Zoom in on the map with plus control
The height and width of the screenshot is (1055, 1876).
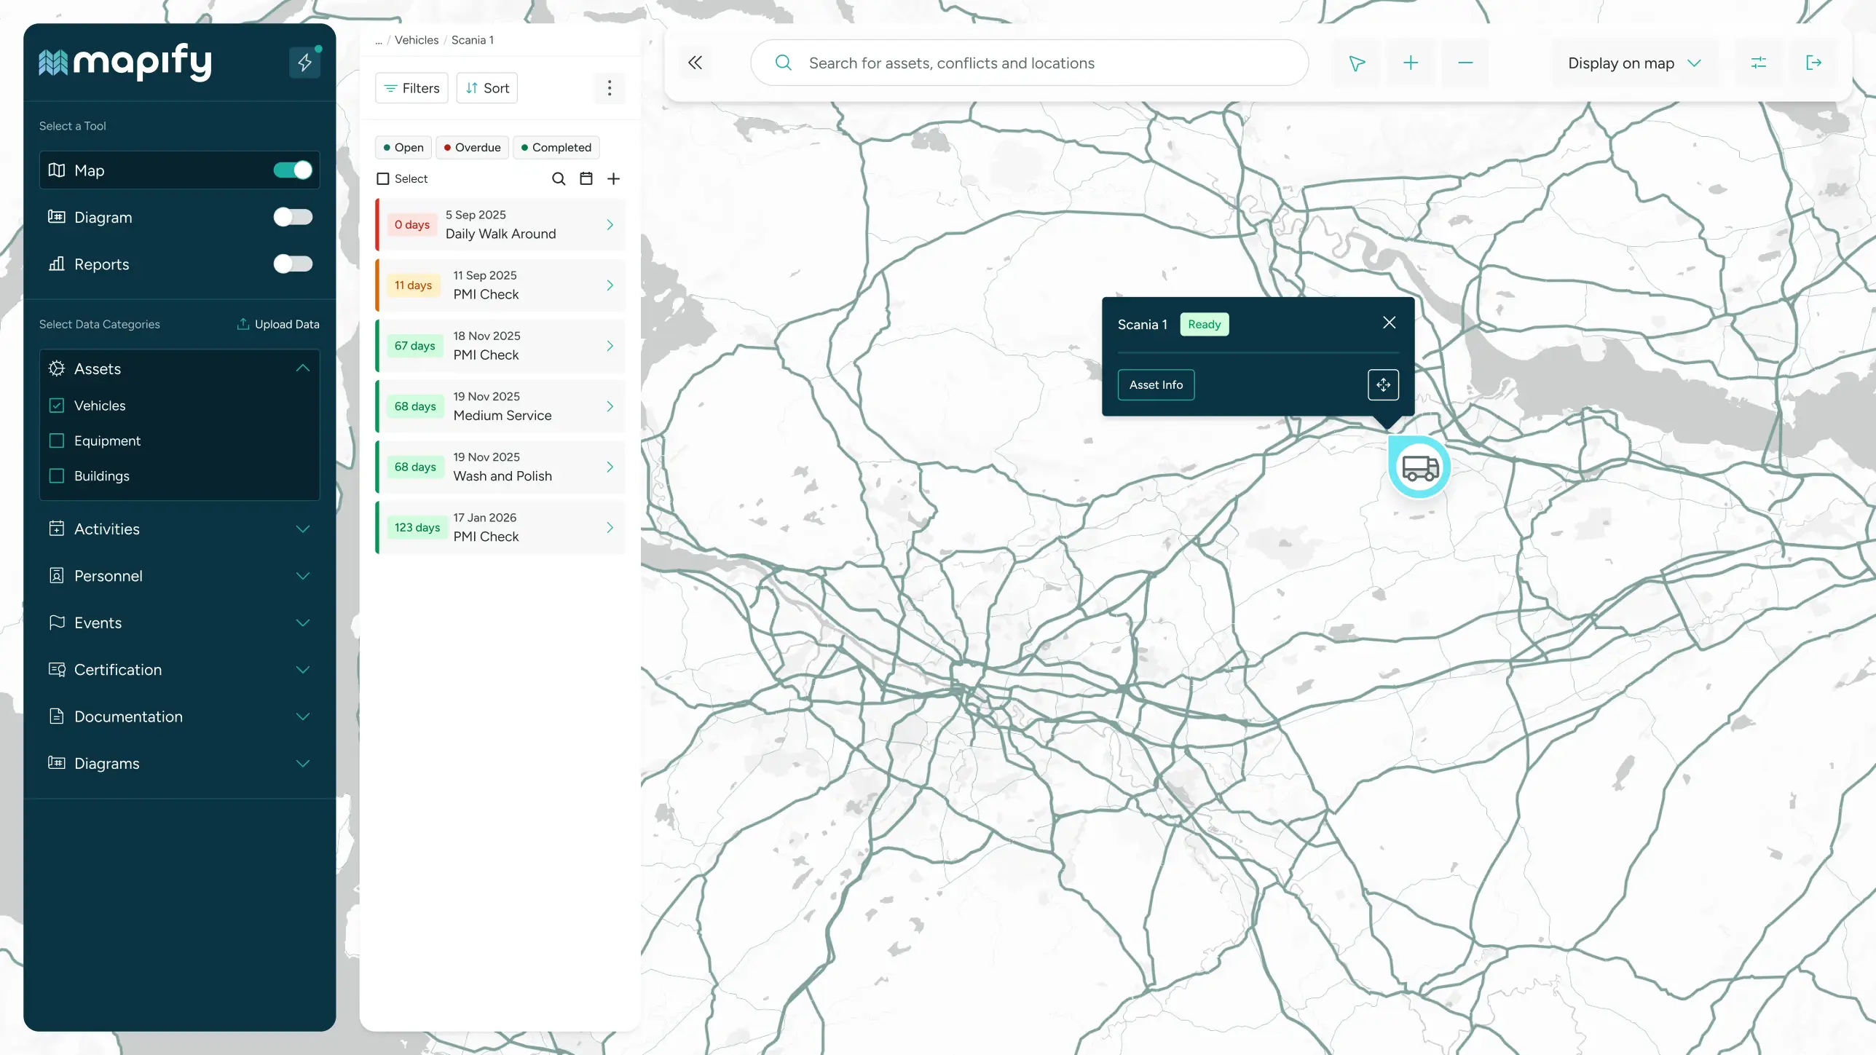1411,63
